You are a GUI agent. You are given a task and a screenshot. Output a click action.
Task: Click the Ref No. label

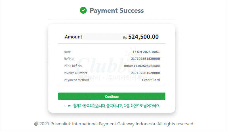click(x=69, y=59)
